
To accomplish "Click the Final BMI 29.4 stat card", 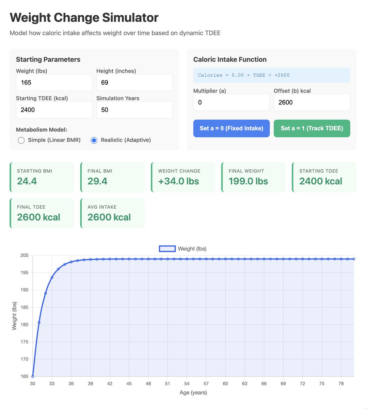I will point(113,177).
